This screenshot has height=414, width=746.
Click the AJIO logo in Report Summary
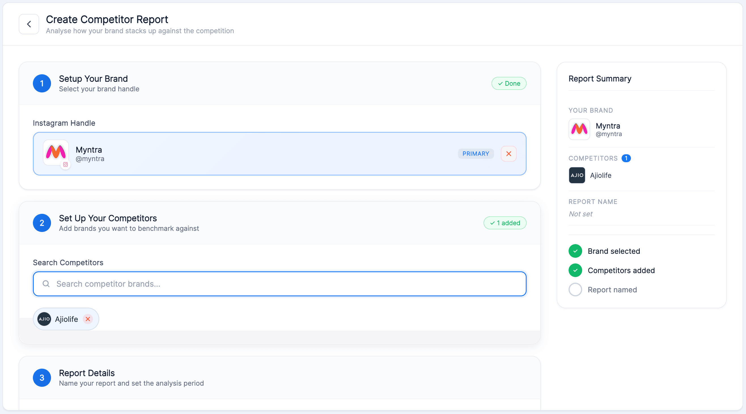pos(577,175)
